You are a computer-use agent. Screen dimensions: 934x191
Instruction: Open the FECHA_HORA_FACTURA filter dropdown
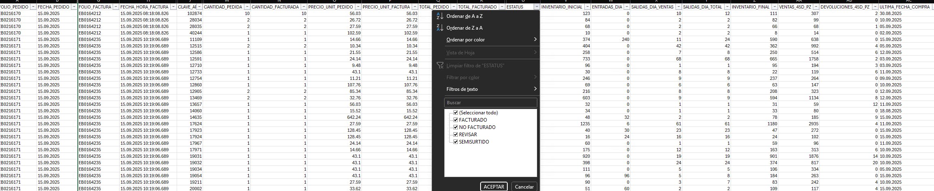(173, 7)
